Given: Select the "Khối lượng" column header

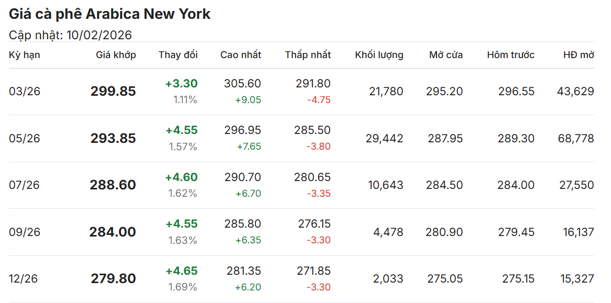Looking at the screenshot, I should (379, 55).
